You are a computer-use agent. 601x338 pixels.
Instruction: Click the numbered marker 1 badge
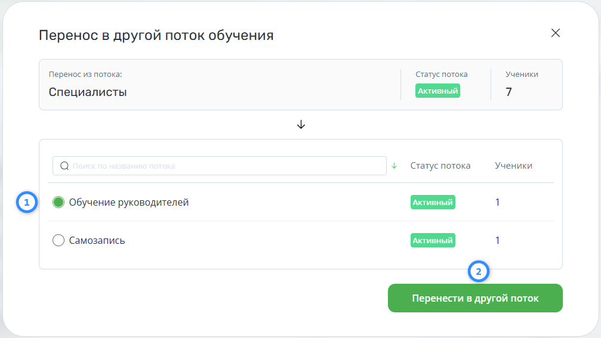point(26,203)
